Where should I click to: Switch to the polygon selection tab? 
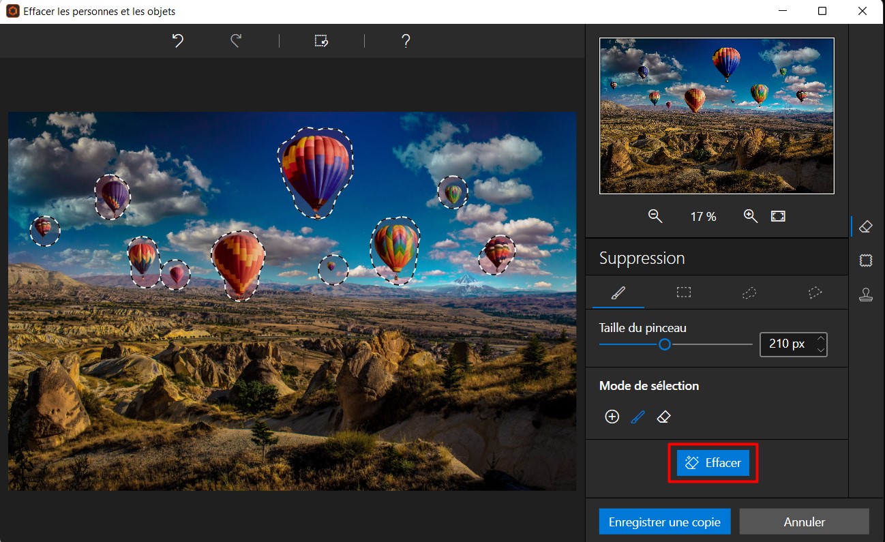pyautogui.click(x=815, y=292)
